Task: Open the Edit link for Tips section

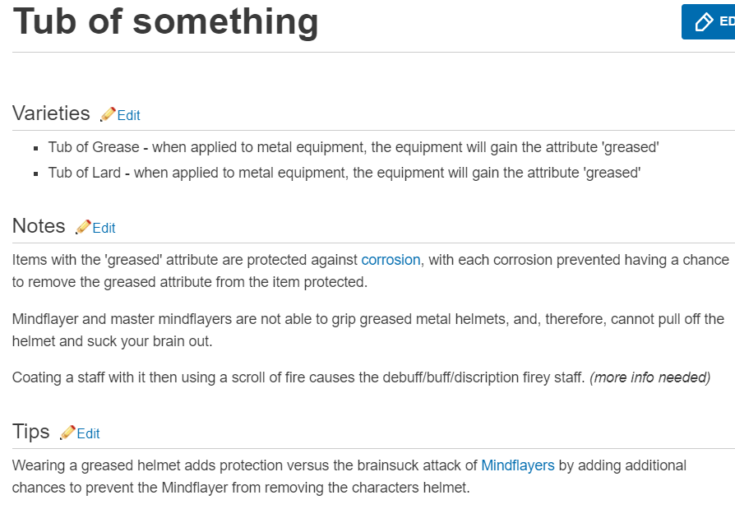Action: tap(88, 433)
